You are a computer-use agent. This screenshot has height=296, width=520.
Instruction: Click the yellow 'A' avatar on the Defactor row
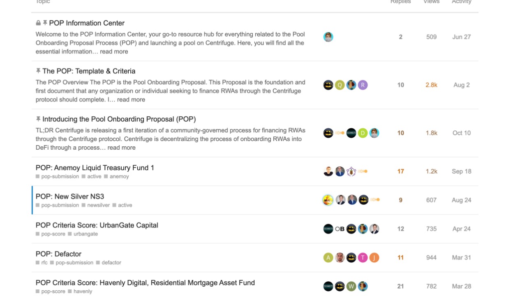click(x=328, y=258)
